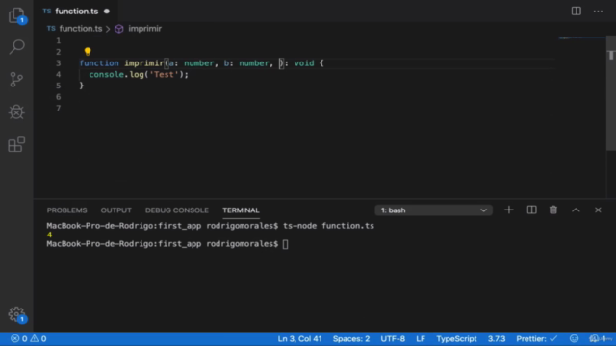Screen dimensions: 616x346
Task: Open errors and warnings in status bar
Action: (x=28, y=338)
